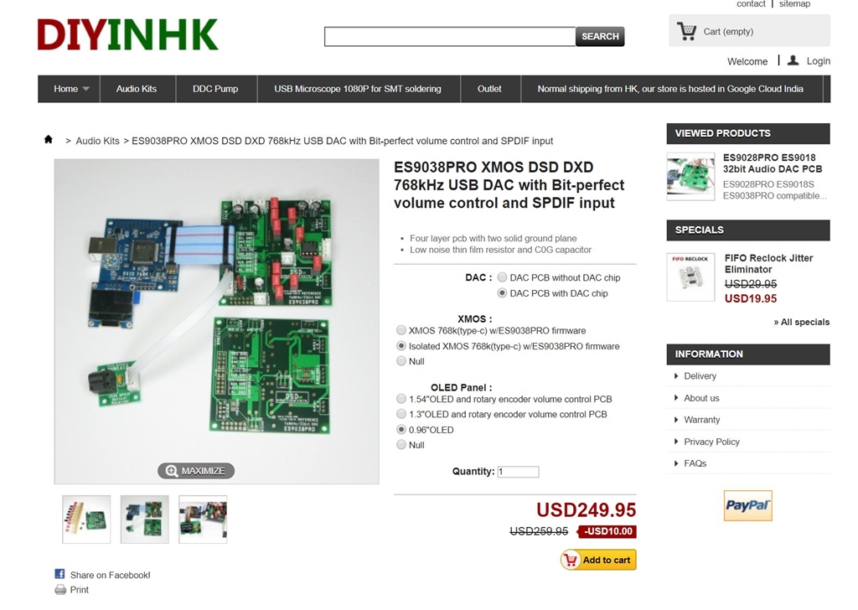Open the shopping cart icon

687,31
